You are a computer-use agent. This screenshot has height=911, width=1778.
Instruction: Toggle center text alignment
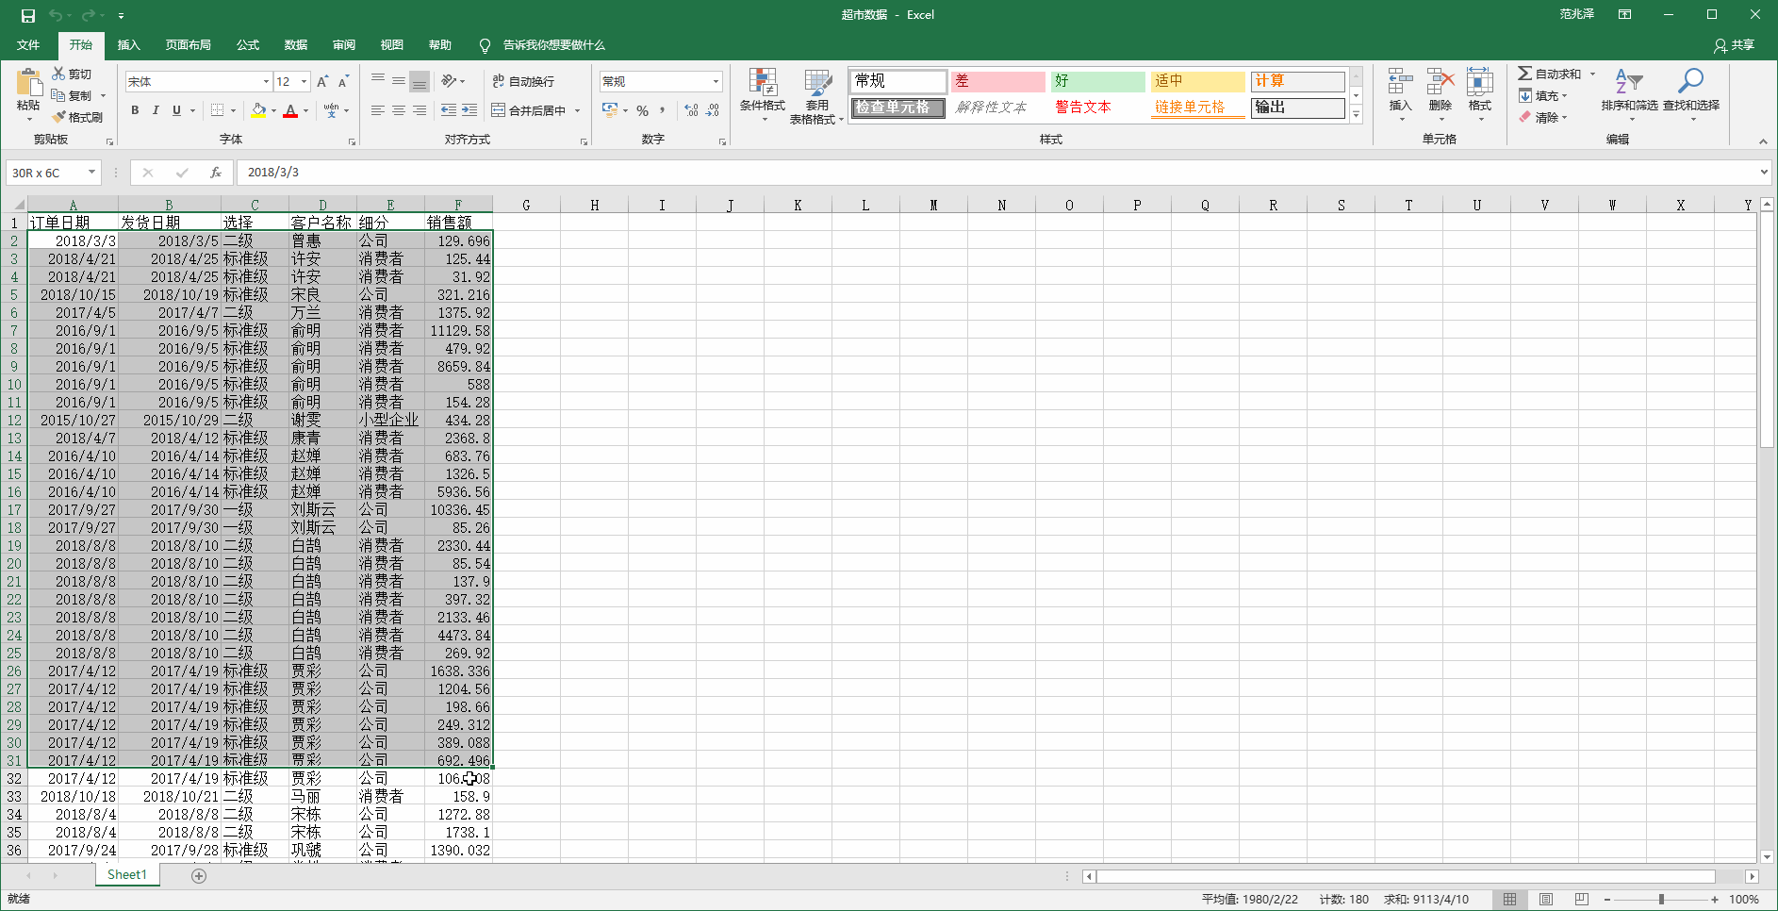click(399, 110)
